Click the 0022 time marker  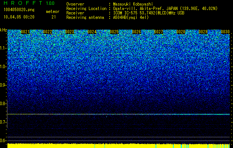[x=47, y=32]
